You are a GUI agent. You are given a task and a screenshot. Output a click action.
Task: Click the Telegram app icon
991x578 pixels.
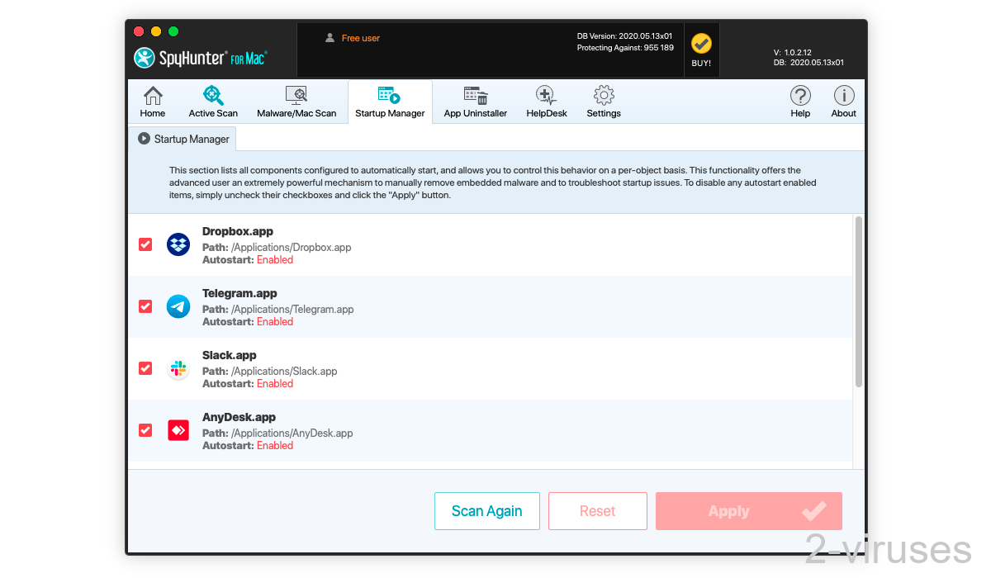point(178,306)
